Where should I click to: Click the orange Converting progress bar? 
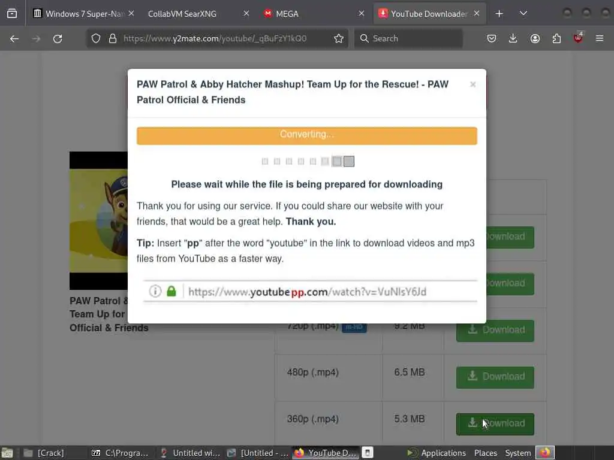tap(306, 135)
